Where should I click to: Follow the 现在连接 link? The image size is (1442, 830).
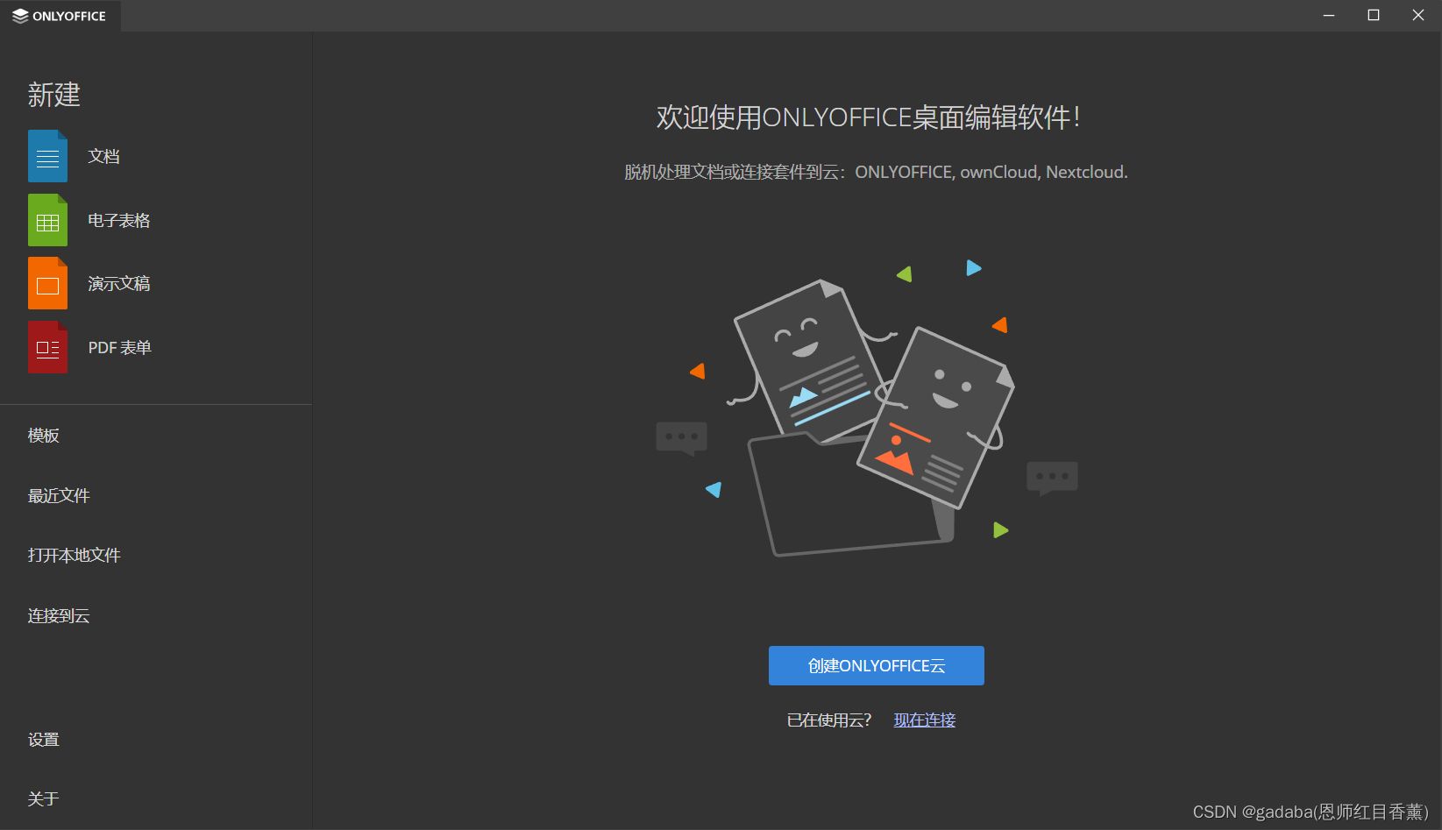[925, 720]
